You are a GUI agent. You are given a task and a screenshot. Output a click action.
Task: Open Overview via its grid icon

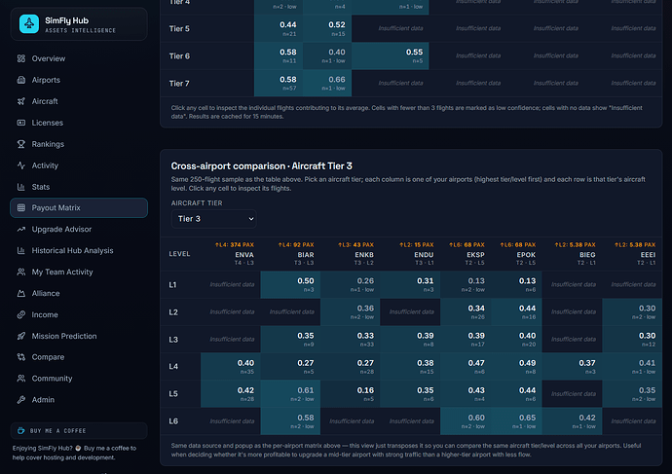21,58
